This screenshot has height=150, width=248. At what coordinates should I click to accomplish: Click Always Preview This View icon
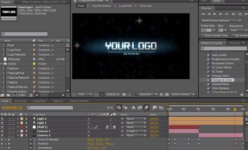point(74,94)
